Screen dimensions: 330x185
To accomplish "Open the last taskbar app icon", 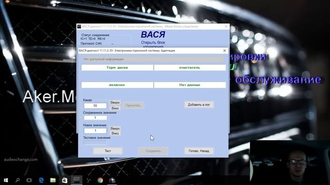I will (x=112, y=180).
